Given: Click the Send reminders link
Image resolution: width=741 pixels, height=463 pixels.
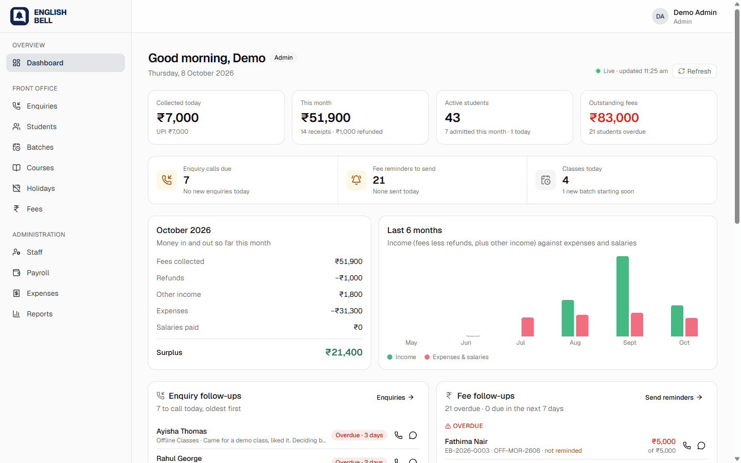Looking at the screenshot, I should [x=674, y=397].
